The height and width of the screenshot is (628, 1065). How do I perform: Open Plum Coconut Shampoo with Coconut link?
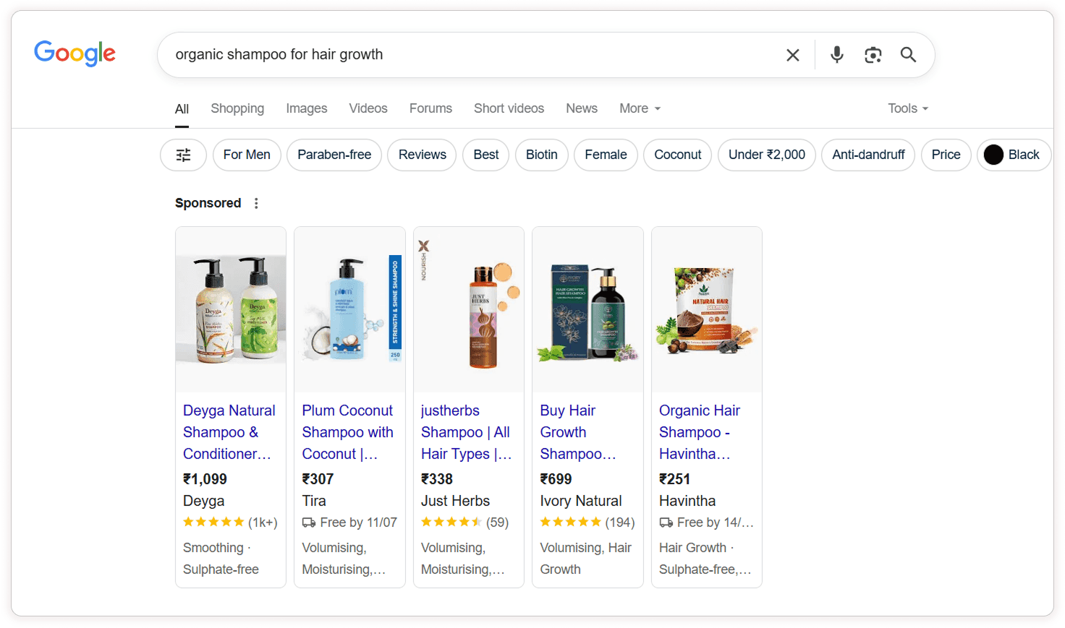[348, 432]
